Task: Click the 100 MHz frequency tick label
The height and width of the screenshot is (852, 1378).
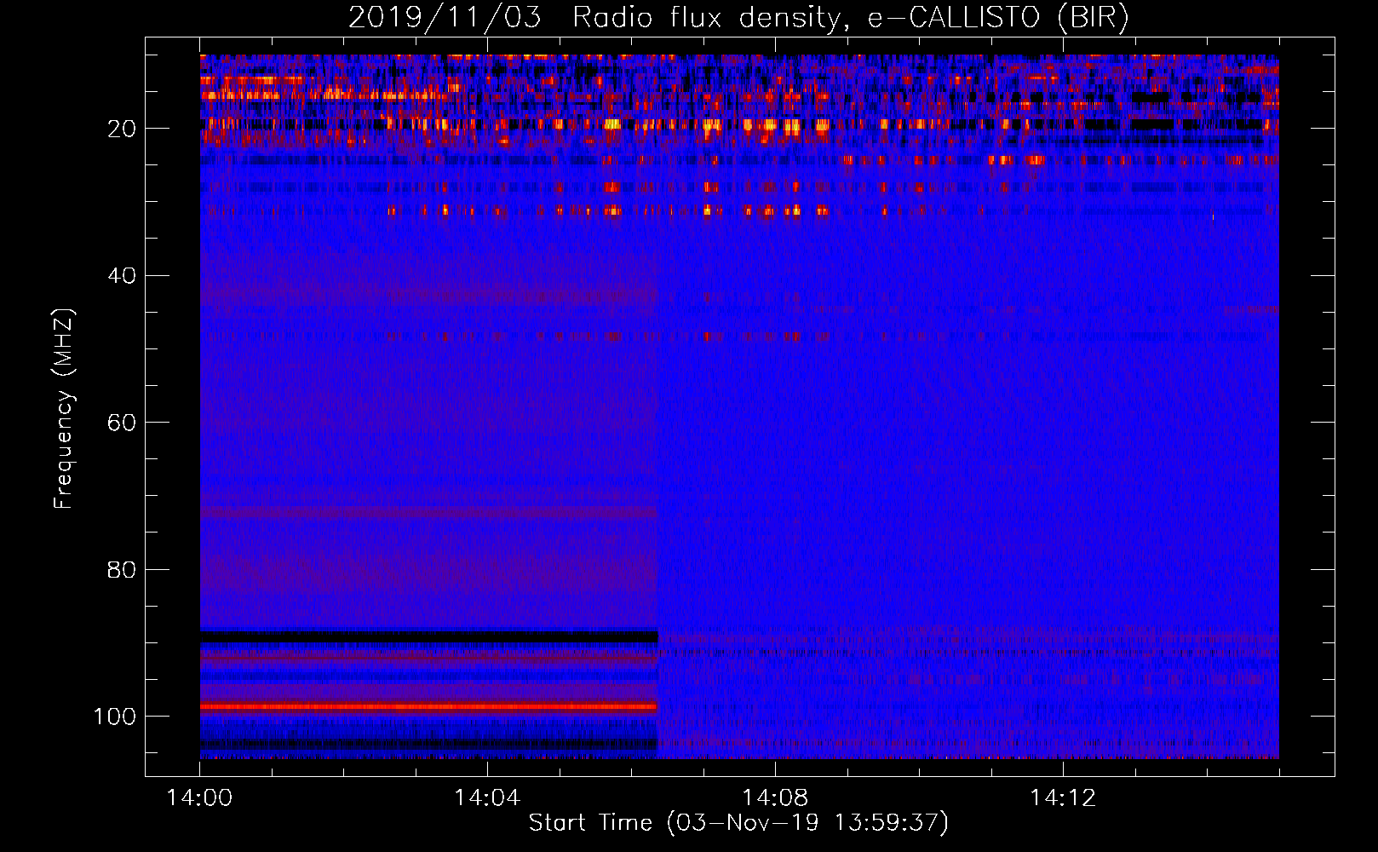Action: (x=115, y=717)
